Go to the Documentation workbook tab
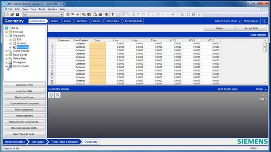Viewport: 271px width, 152px height. pos(15,142)
